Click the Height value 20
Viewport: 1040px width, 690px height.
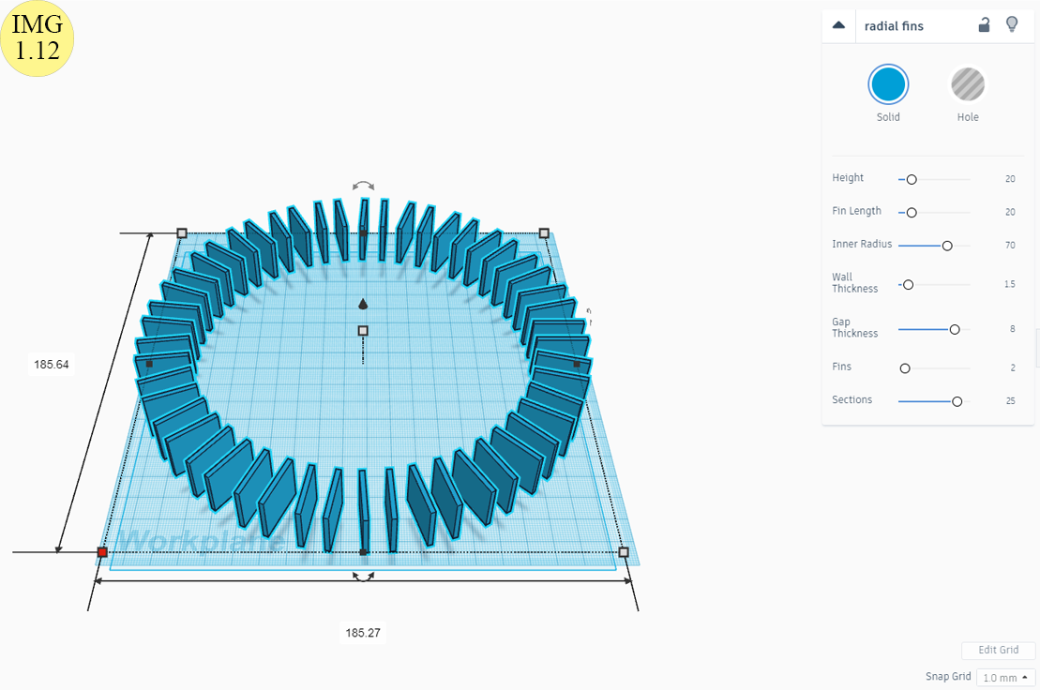[1010, 179]
